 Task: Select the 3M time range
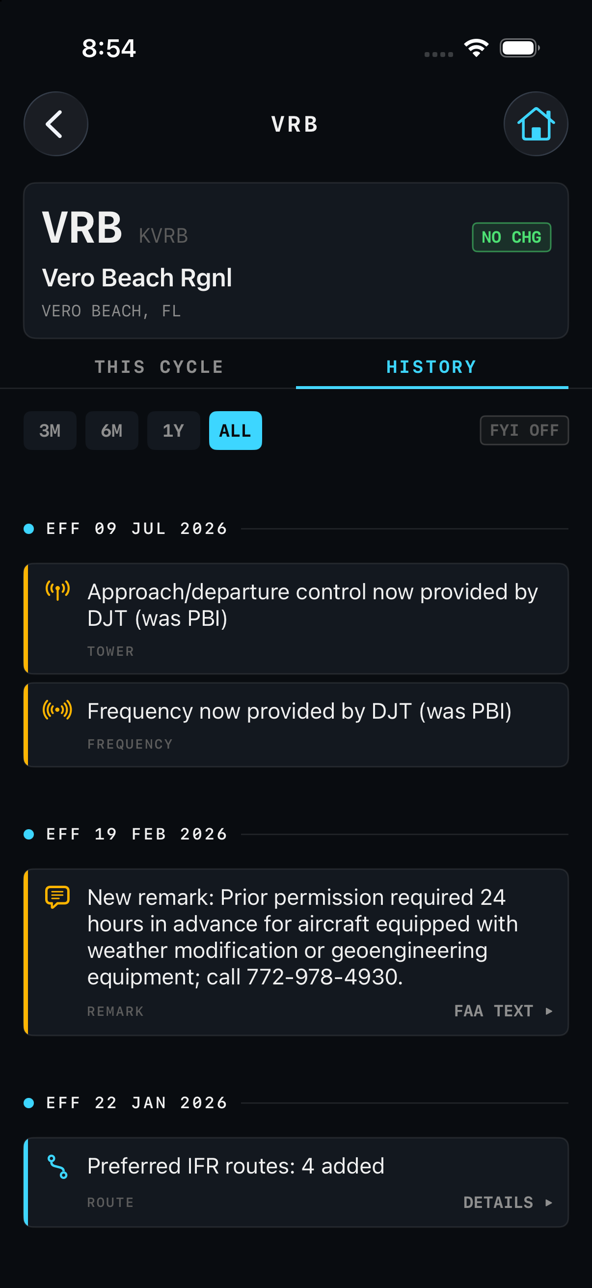click(50, 430)
